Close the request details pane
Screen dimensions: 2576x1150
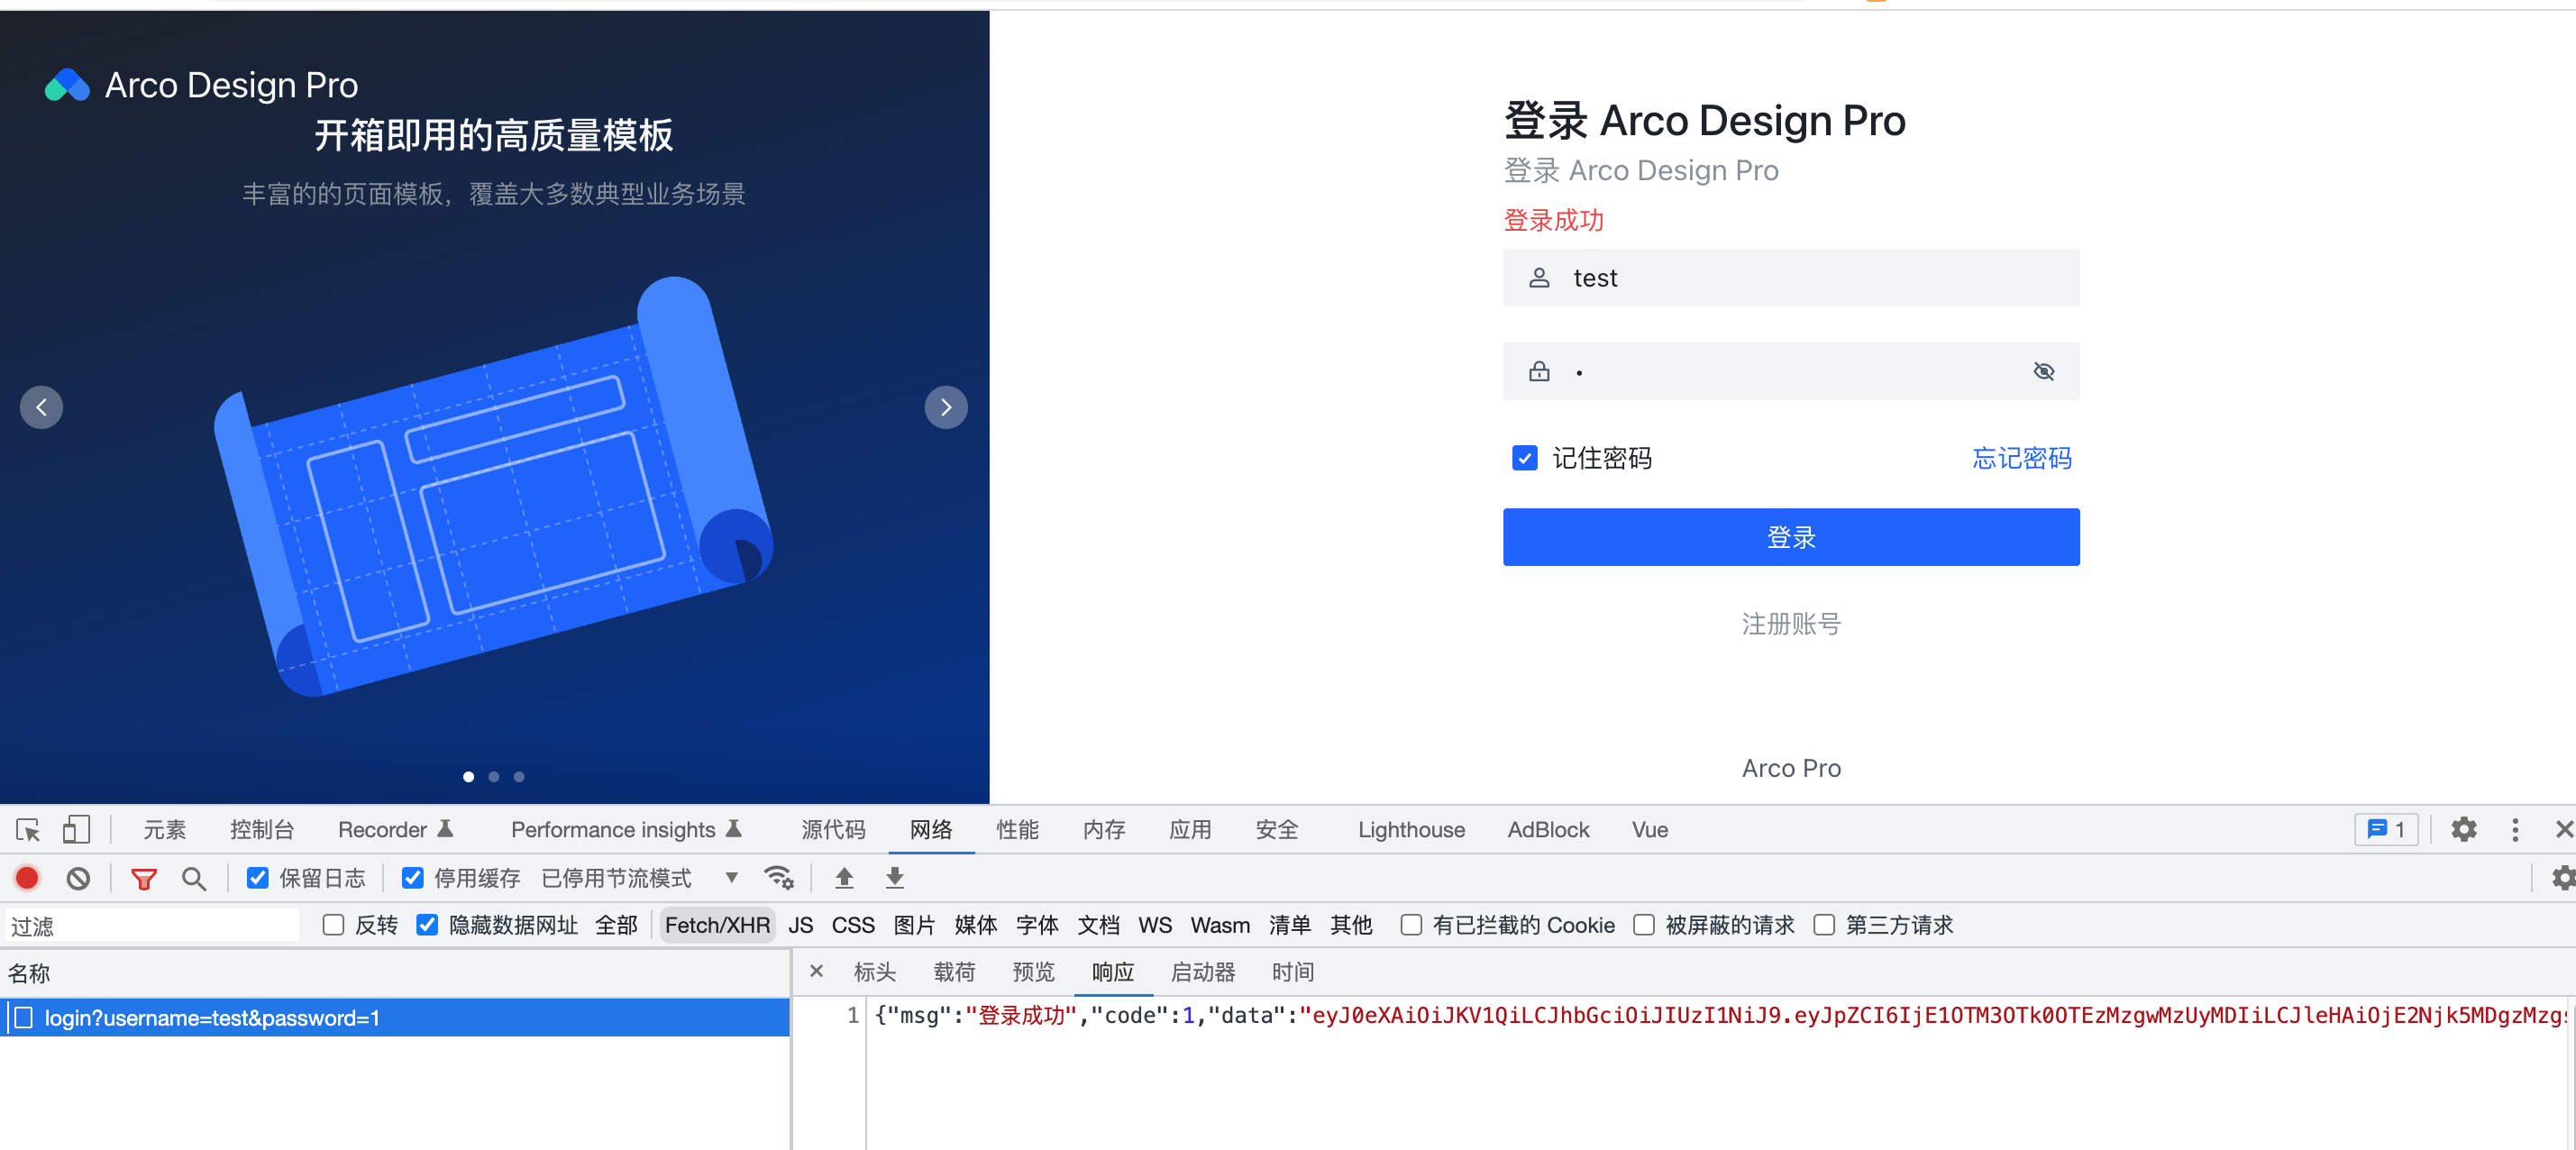816,971
